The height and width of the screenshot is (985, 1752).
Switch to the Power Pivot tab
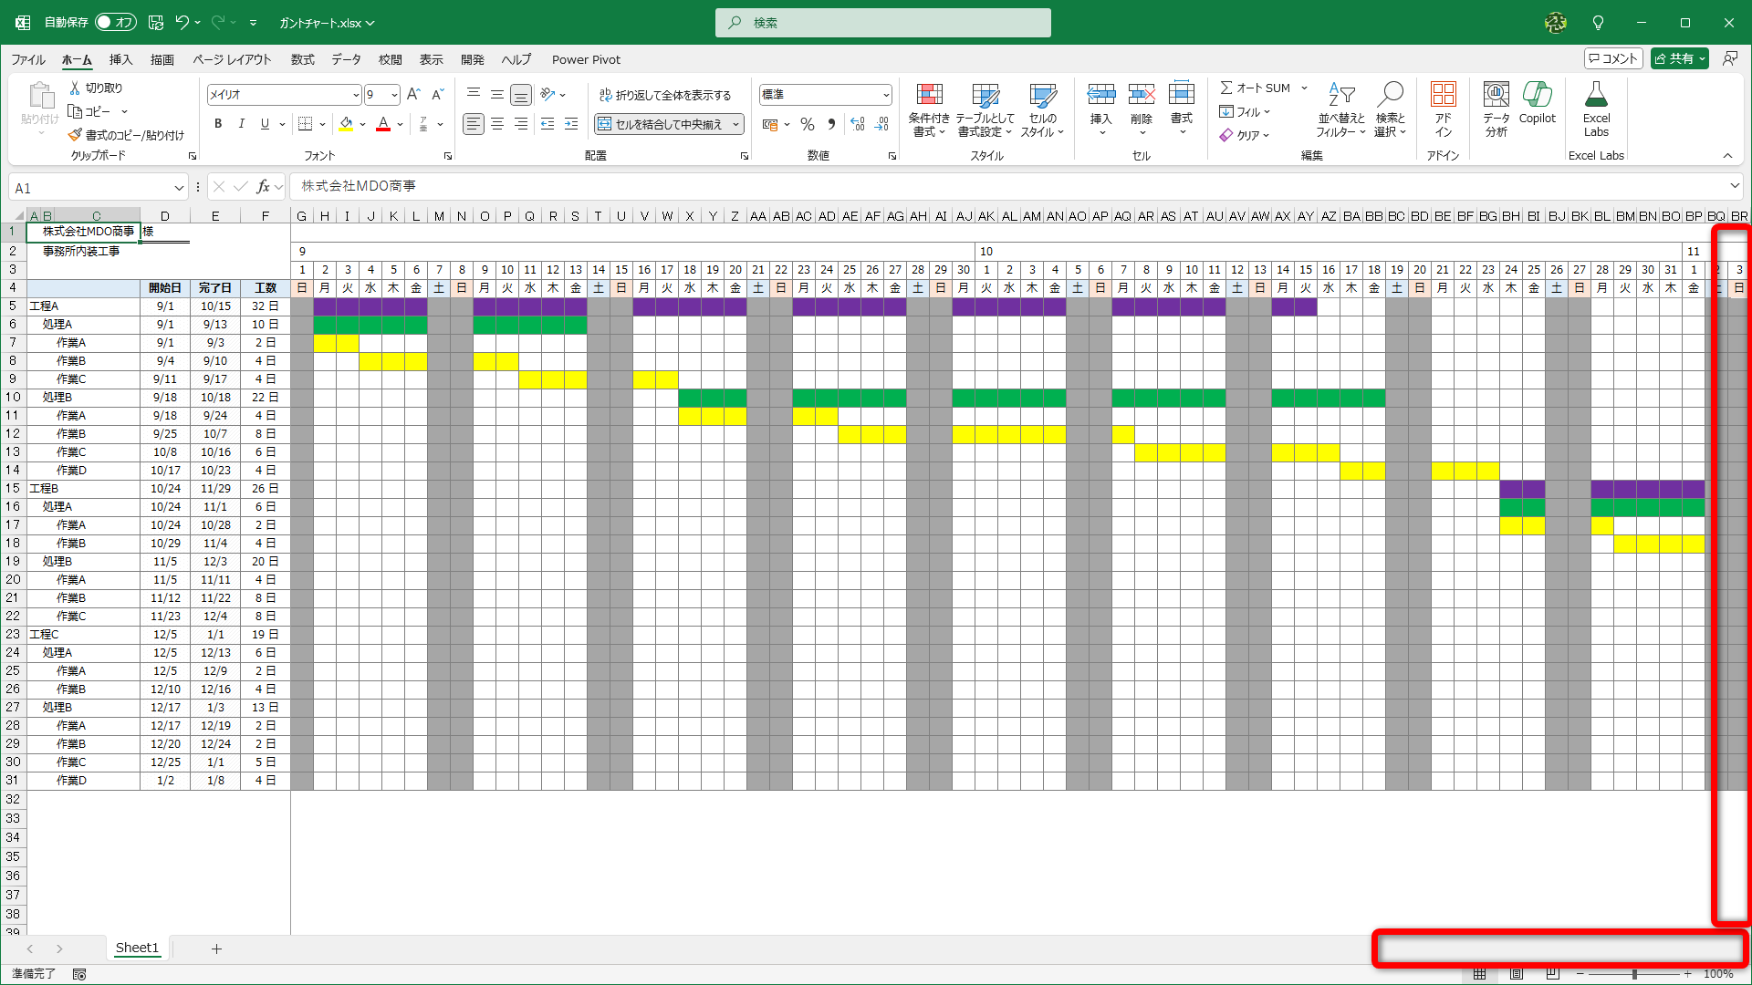click(586, 59)
